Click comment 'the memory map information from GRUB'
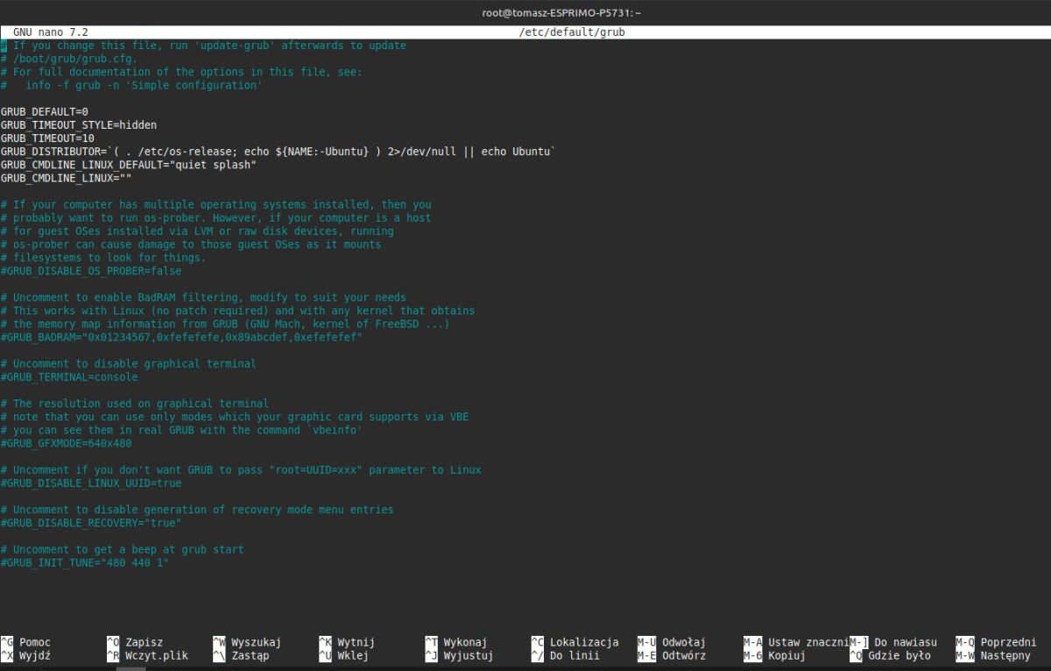 pyautogui.click(x=225, y=324)
